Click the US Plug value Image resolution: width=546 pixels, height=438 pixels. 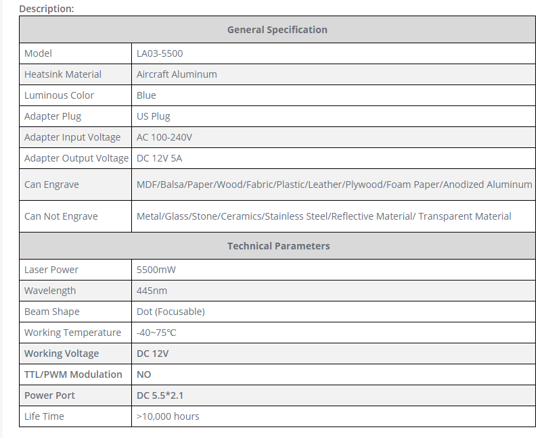(x=154, y=116)
